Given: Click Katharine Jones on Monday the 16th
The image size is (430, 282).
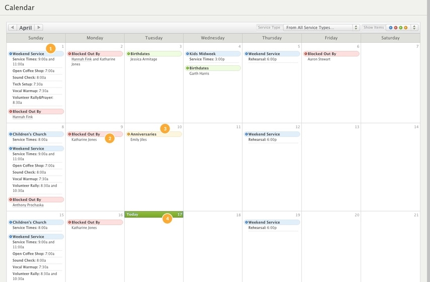Looking at the screenshot, I should point(84,228).
